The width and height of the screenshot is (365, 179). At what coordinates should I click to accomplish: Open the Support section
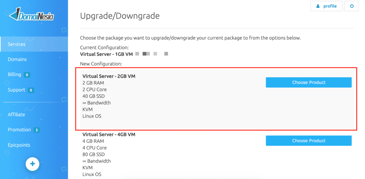16,90
